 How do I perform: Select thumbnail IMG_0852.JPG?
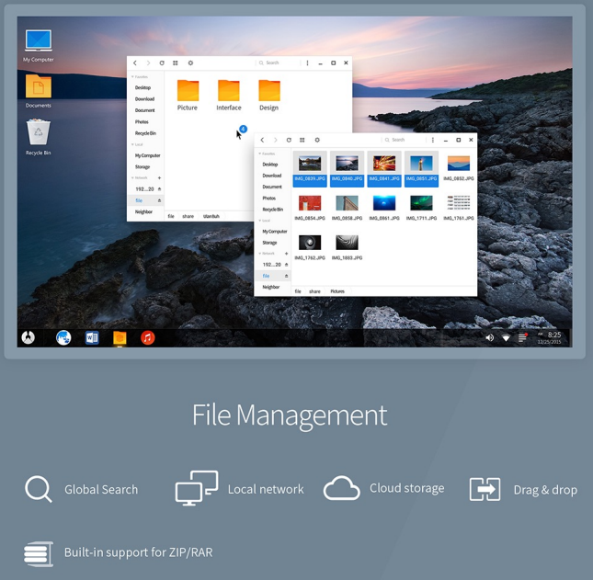point(459,168)
